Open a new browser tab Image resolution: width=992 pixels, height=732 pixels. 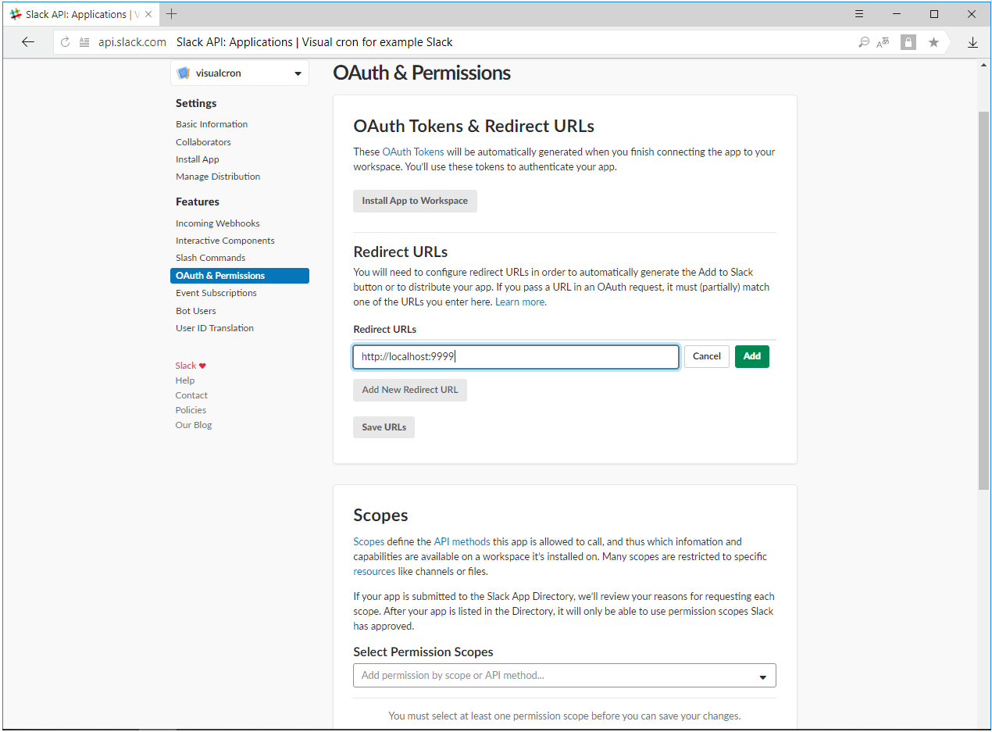172,14
